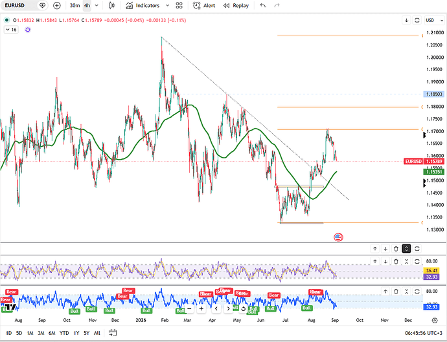447x342 pixels.
Task: Collapse the indicator legend showing 16
Action: click(11, 30)
